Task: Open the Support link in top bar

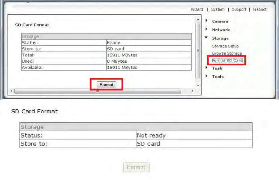Action: click(x=238, y=9)
